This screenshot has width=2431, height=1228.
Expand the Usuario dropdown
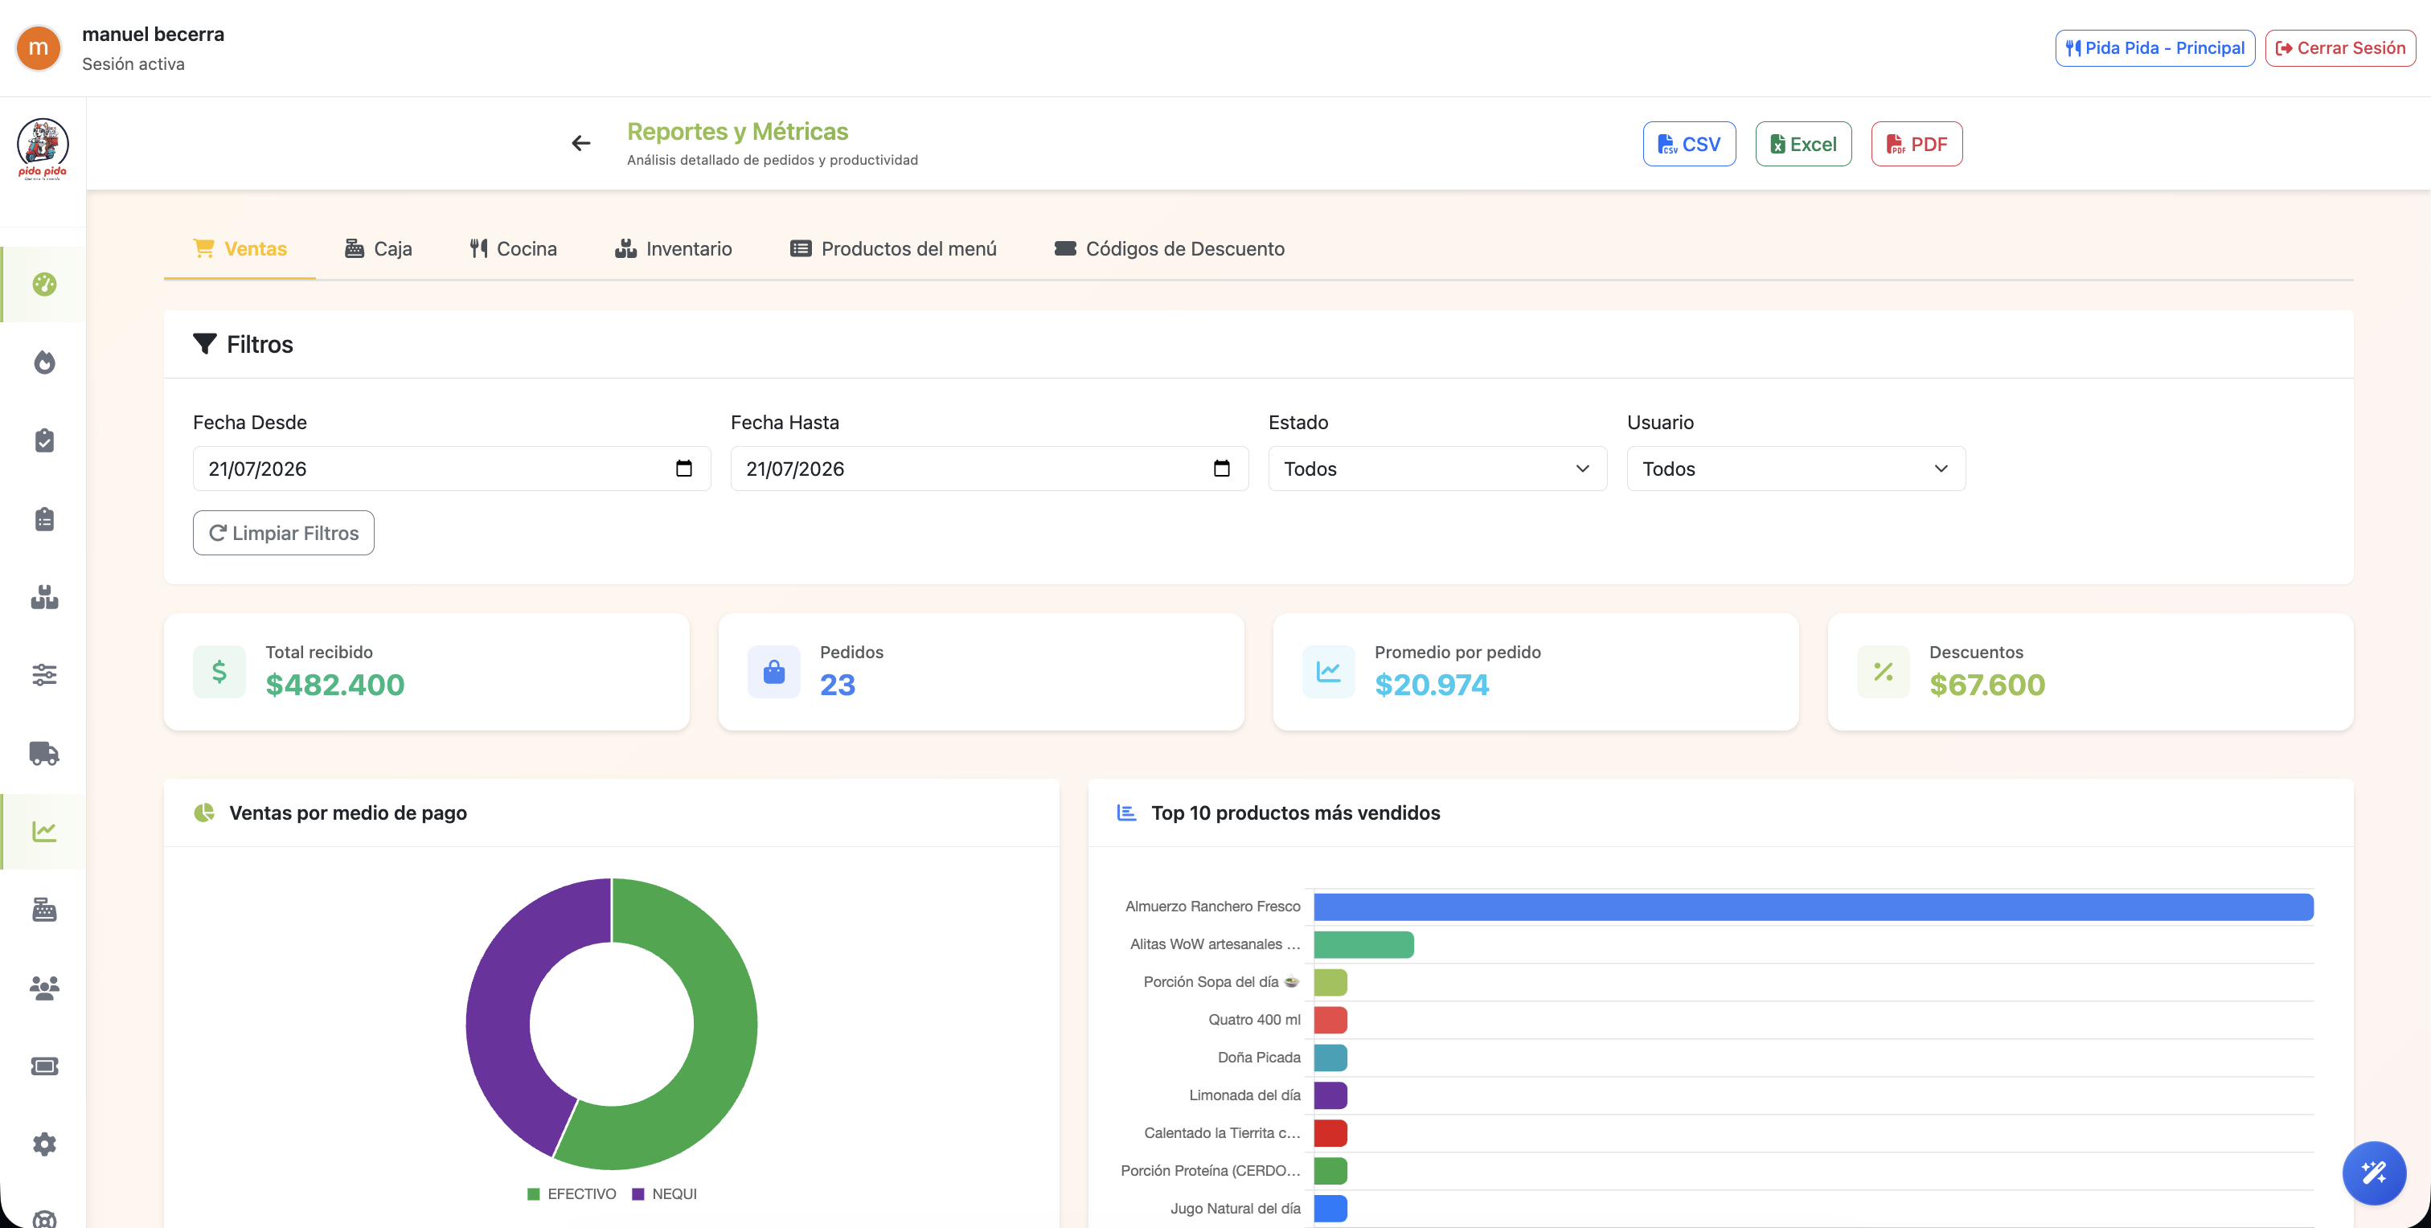(1796, 469)
